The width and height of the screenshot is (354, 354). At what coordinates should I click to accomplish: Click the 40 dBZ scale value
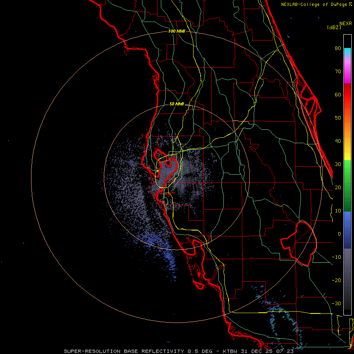[x=338, y=141]
